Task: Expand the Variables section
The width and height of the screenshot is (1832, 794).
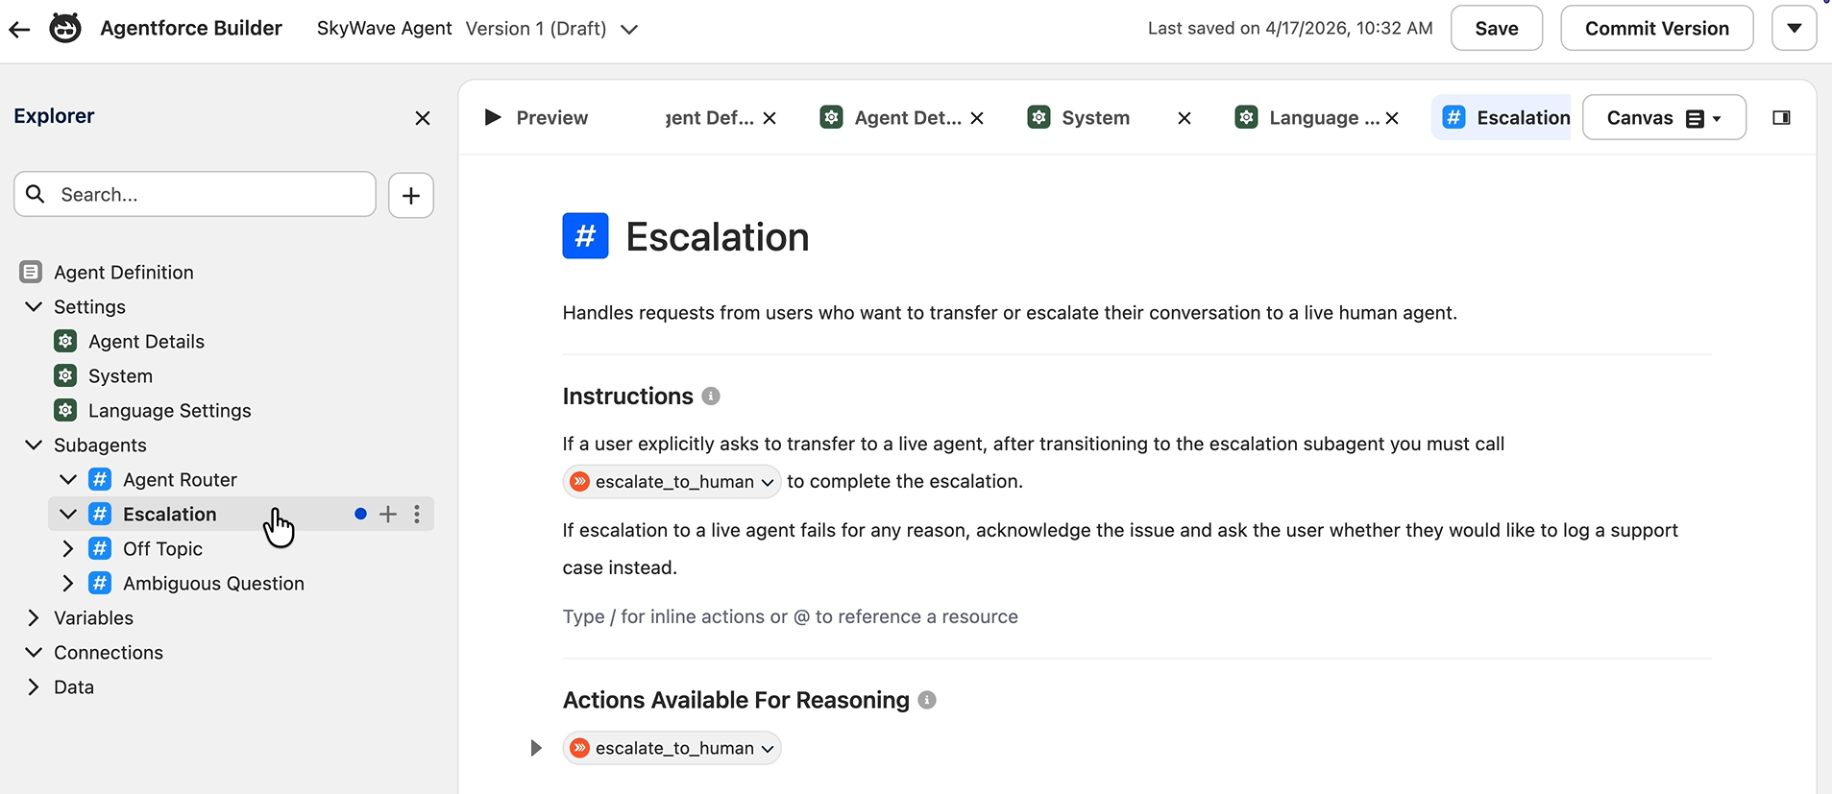Action: coord(34,618)
